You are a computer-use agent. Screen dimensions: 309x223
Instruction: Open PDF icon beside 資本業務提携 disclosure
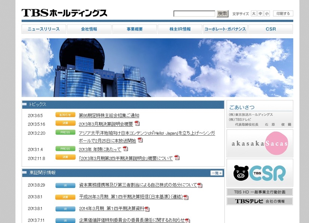point(200,185)
